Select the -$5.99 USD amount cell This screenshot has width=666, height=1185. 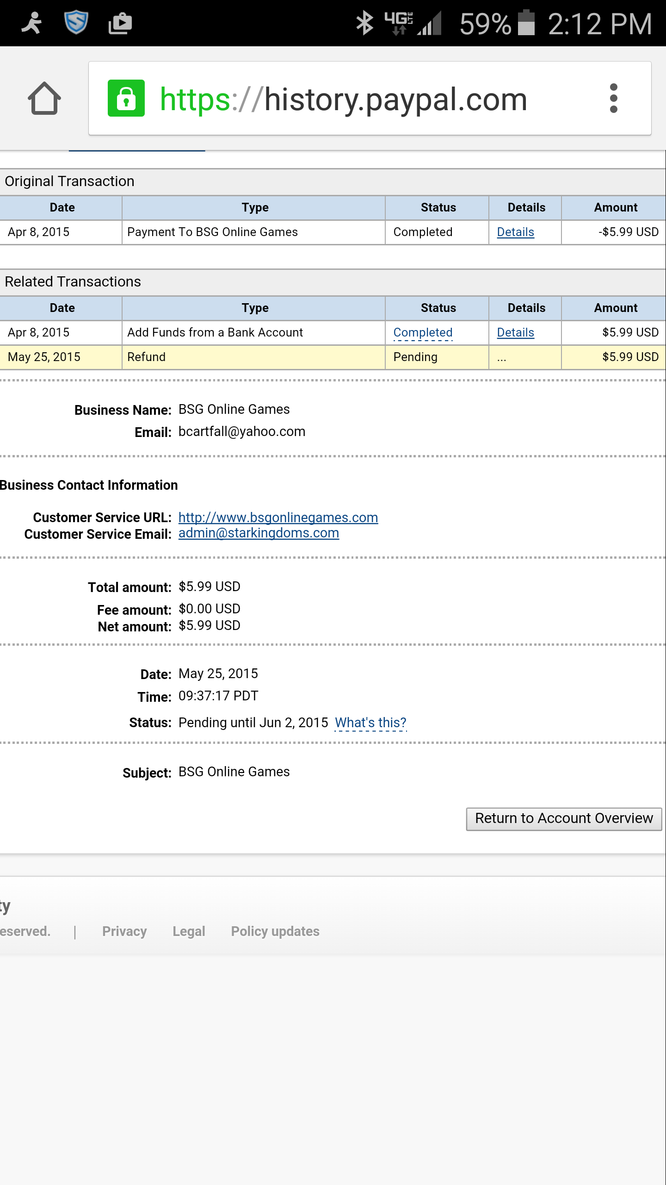coord(614,232)
